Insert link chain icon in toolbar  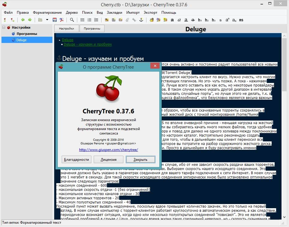coord(134,20)
